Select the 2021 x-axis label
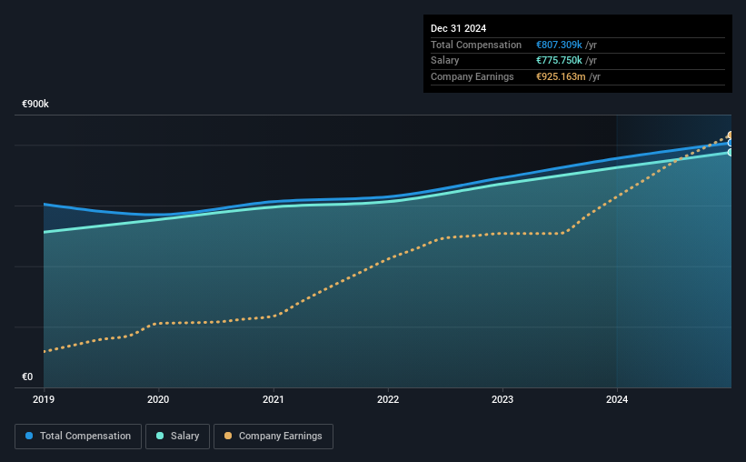This screenshot has width=746, height=462. [x=274, y=399]
